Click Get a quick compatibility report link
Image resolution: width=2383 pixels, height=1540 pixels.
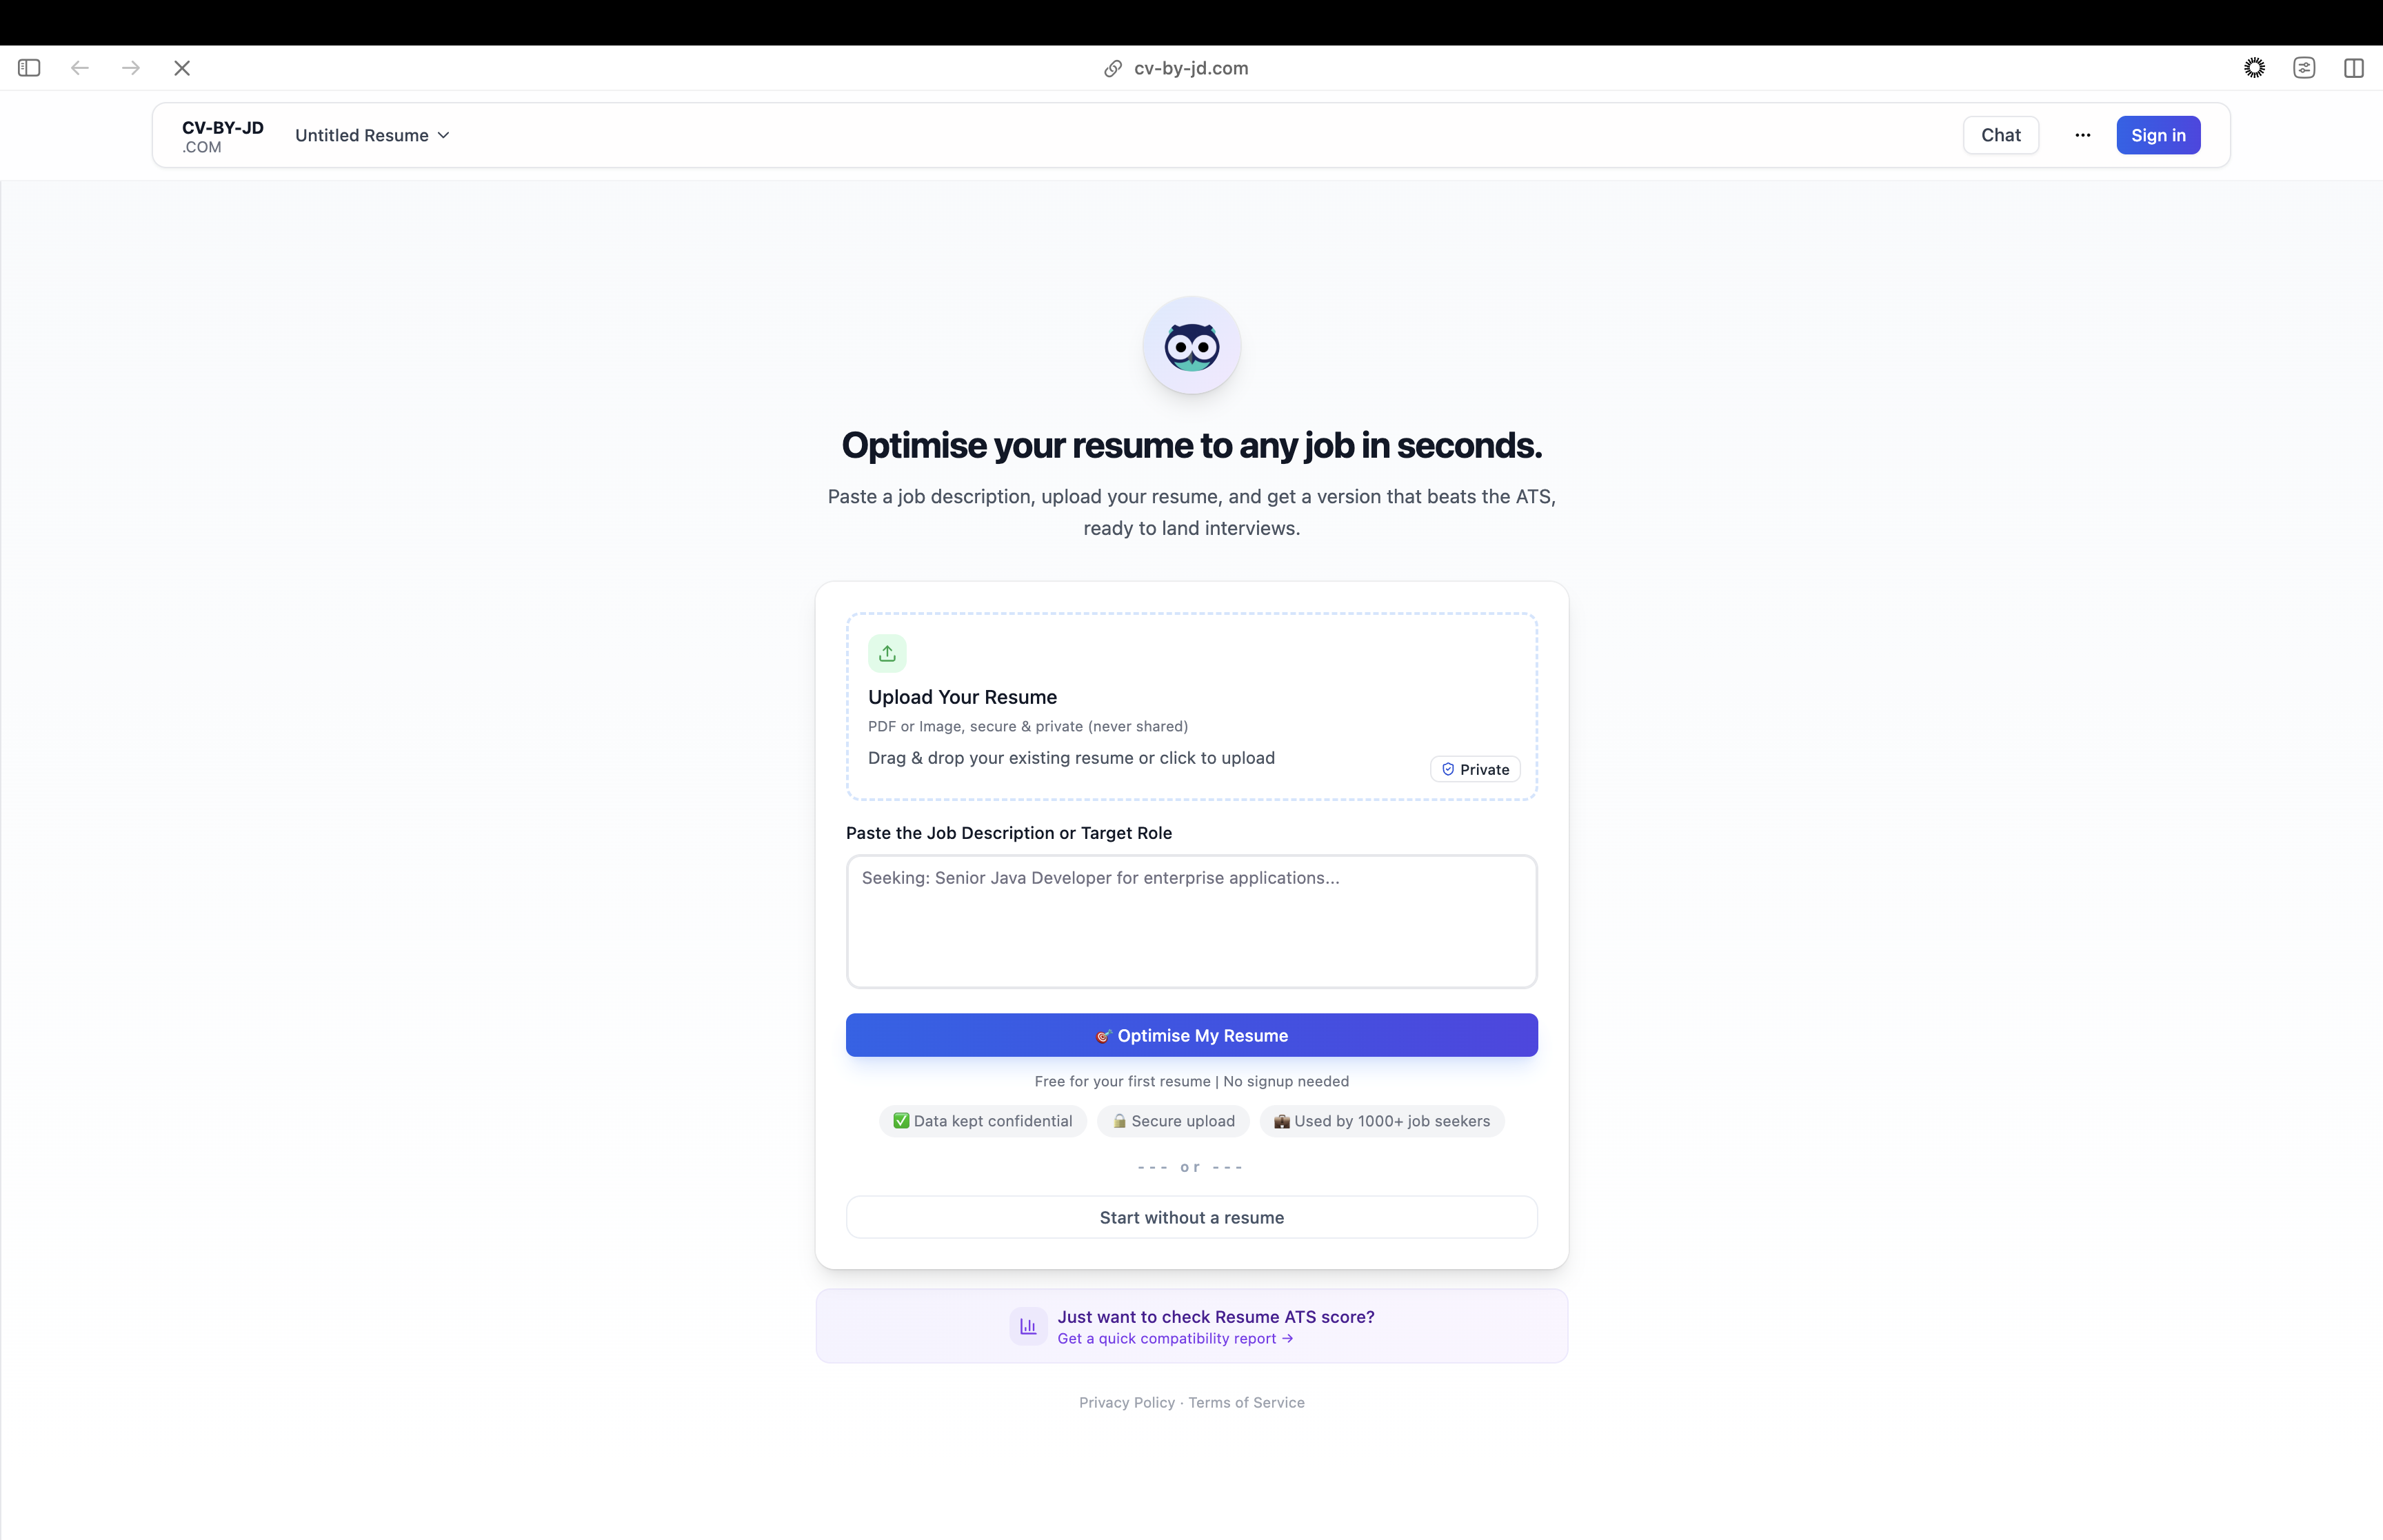1175,1338
